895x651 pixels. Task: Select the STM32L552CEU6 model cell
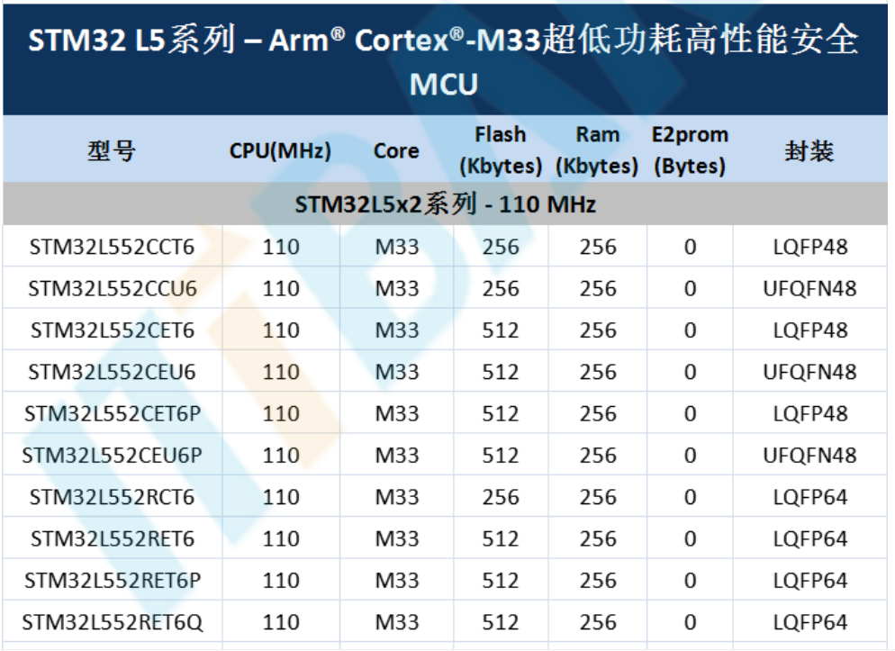pos(112,372)
